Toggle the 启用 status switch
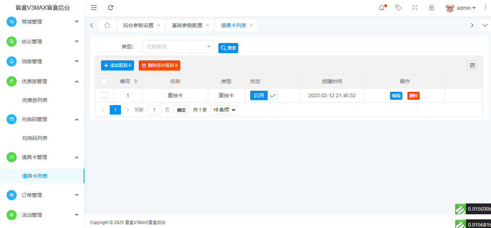Image resolution: width=491 pixels, height=228 pixels. click(x=264, y=95)
